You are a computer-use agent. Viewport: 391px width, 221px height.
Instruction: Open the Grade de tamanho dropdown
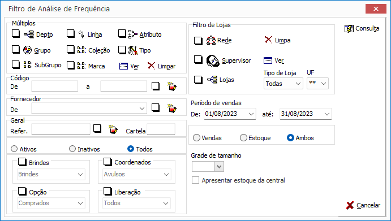coord(208,166)
